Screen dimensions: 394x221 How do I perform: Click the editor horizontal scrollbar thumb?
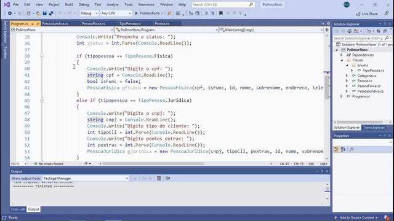(153, 164)
